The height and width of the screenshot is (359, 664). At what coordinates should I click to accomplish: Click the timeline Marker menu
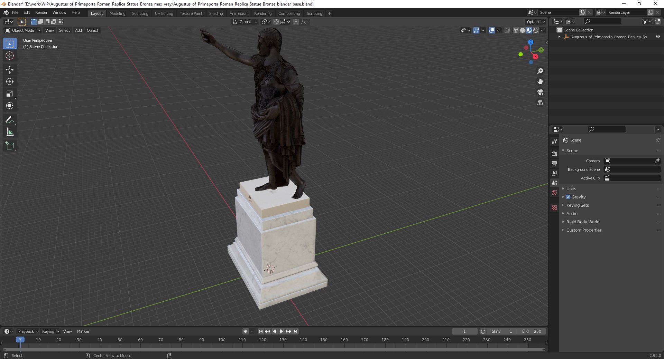[83, 331]
